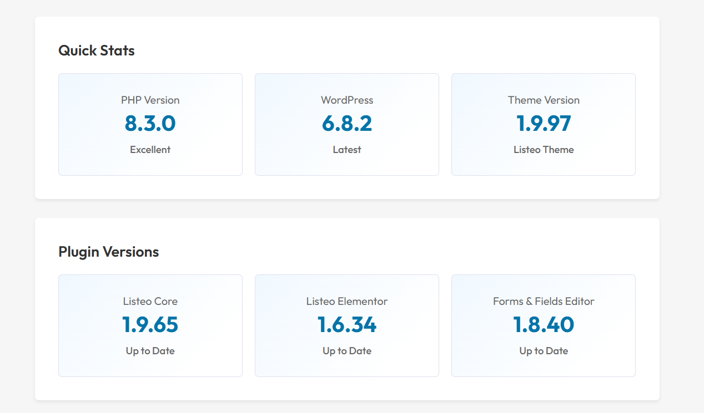This screenshot has width=704, height=413.
Task: Click the Plugin Versions heading
Action: pos(108,252)
